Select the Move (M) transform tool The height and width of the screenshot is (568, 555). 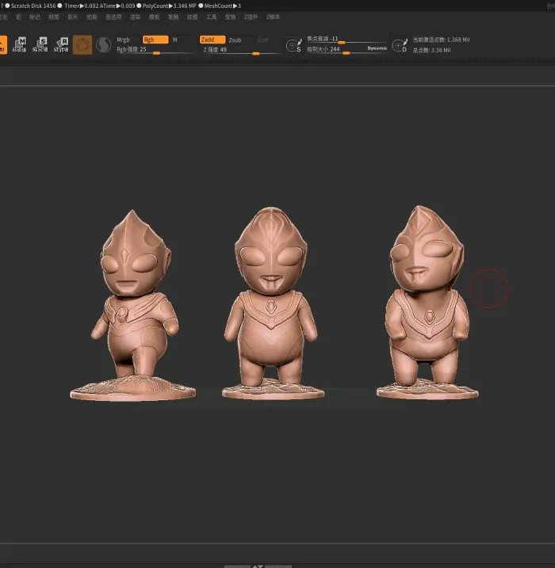coord(20,44)
